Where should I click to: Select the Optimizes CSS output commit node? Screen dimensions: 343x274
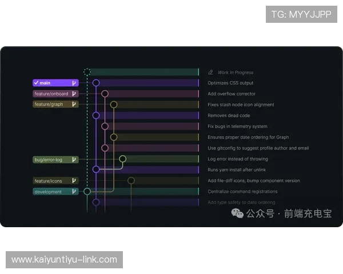[x=96, y=83]
